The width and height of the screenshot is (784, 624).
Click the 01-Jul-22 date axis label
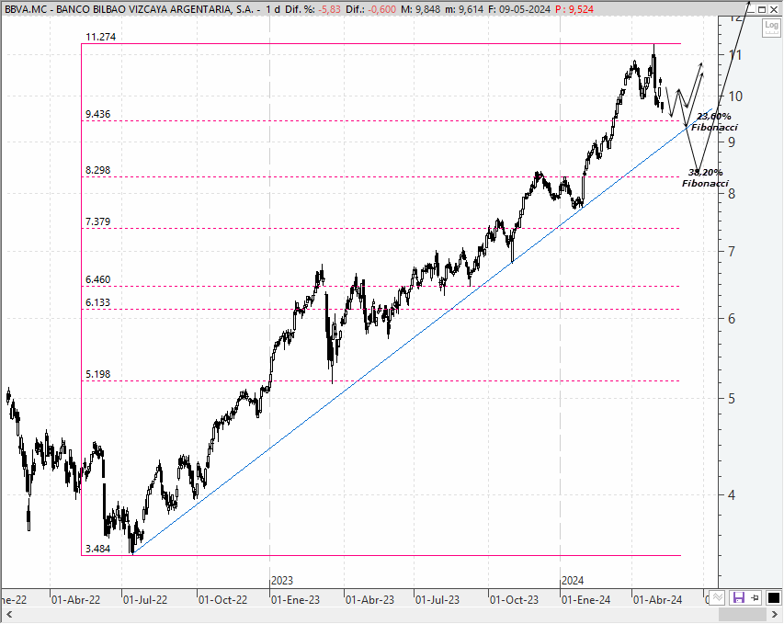click(145, 599)
